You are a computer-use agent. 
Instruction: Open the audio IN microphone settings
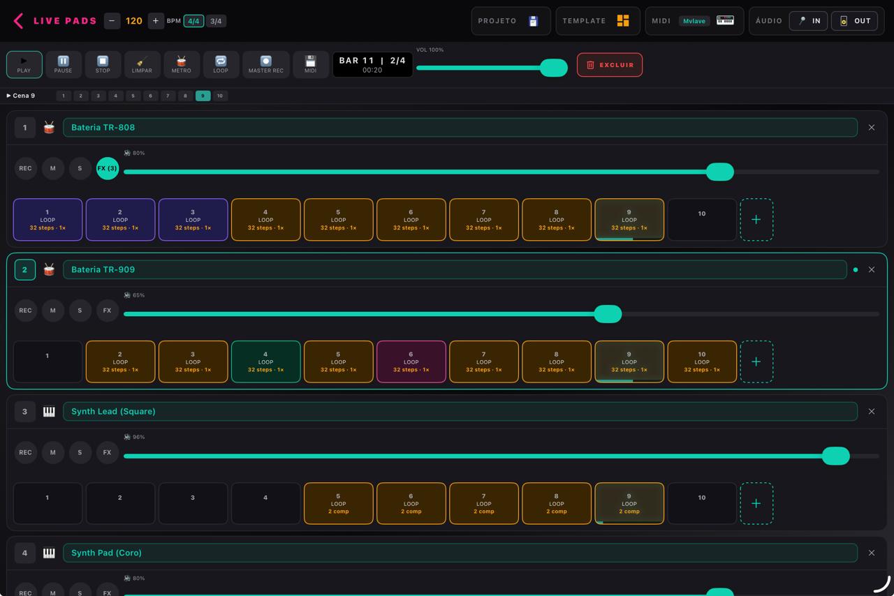click(x=808, y=21)
